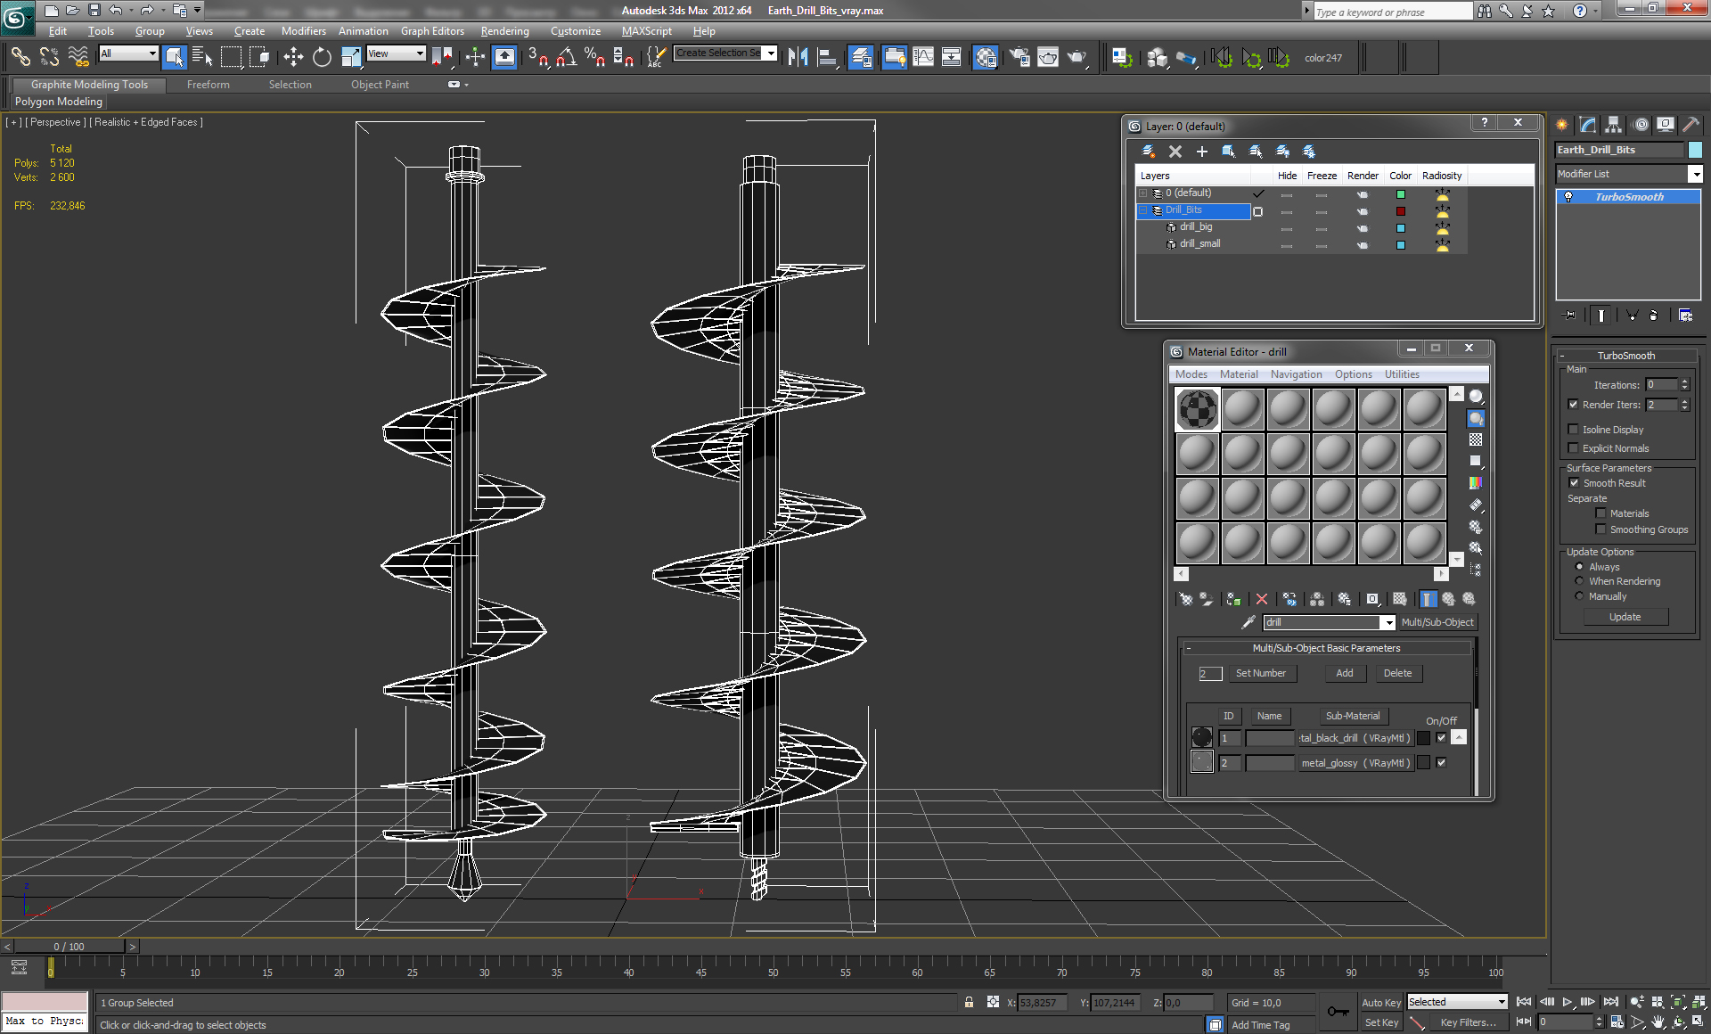
Task: Click the Add sub-material button
Action: click(1345, 673)
